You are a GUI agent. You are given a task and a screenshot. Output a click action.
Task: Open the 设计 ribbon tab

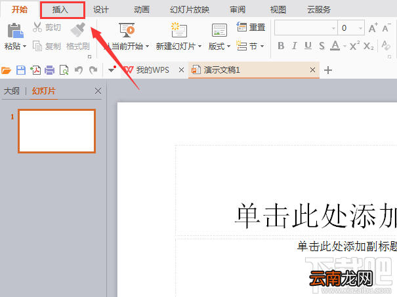pos(101,10)
